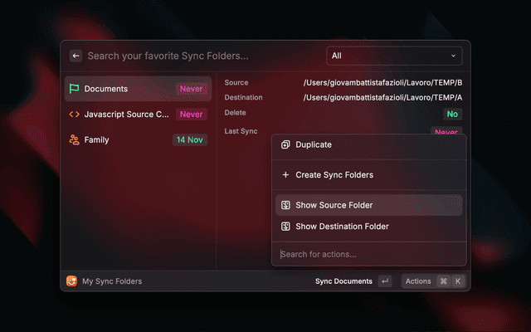
Task: Click the green flag Documents icon
Action: point(75,89)
